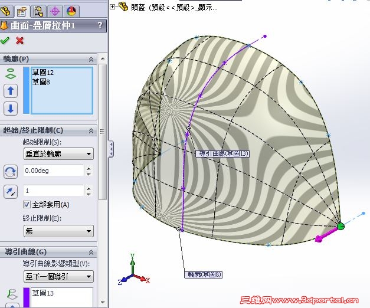Screen dimensions: 370x308
Task: Confirm loft with green checkmark
Action: click(5, 41)
